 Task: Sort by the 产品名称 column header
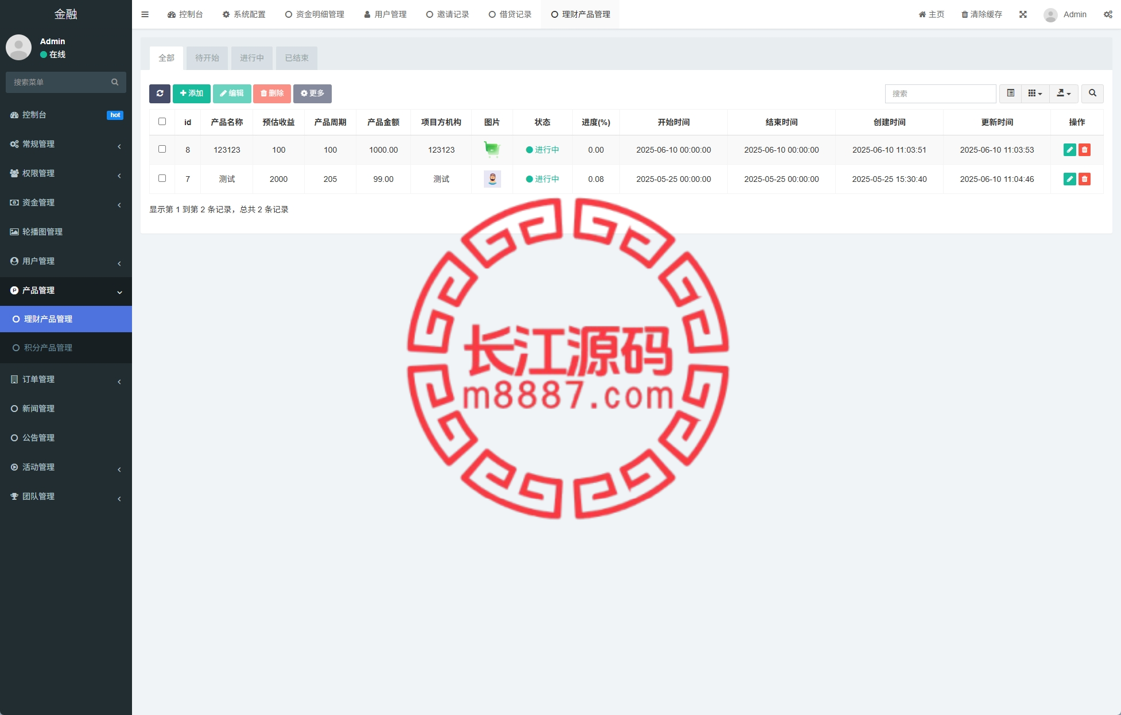(227, 122)
